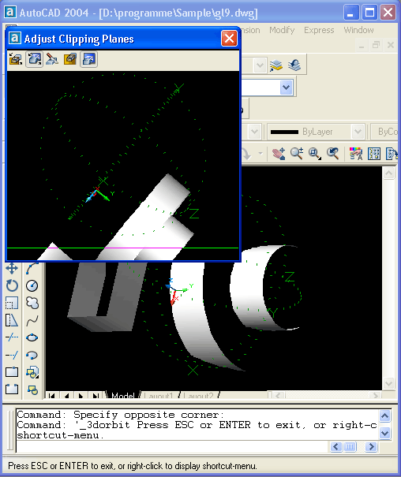Click Make Object's Layer Current icon

click(x=275, y=65)
